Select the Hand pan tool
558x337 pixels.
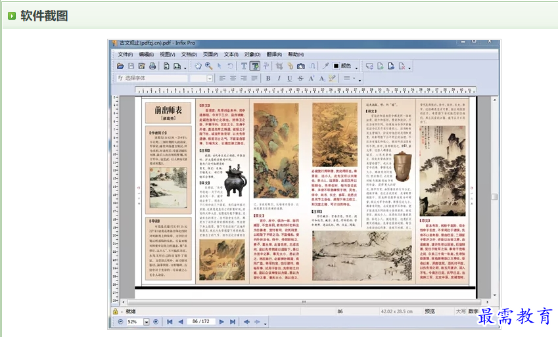(198, 66)
